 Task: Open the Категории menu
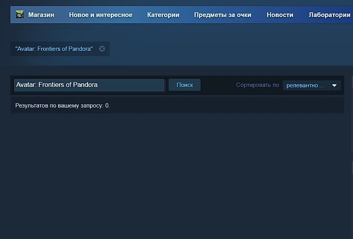[x=163, y=15]
